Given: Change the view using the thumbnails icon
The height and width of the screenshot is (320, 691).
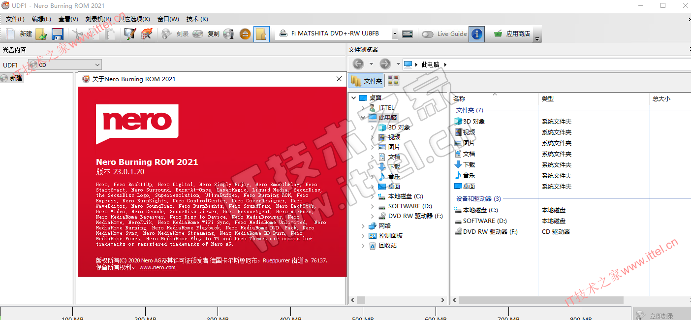Looking at the screenshot, I should 393,81.
